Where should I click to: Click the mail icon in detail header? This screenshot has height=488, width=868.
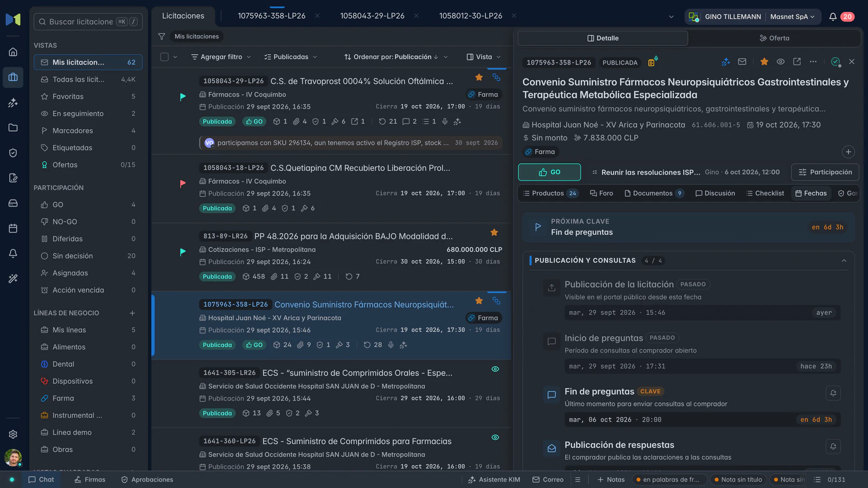(742, 62)
